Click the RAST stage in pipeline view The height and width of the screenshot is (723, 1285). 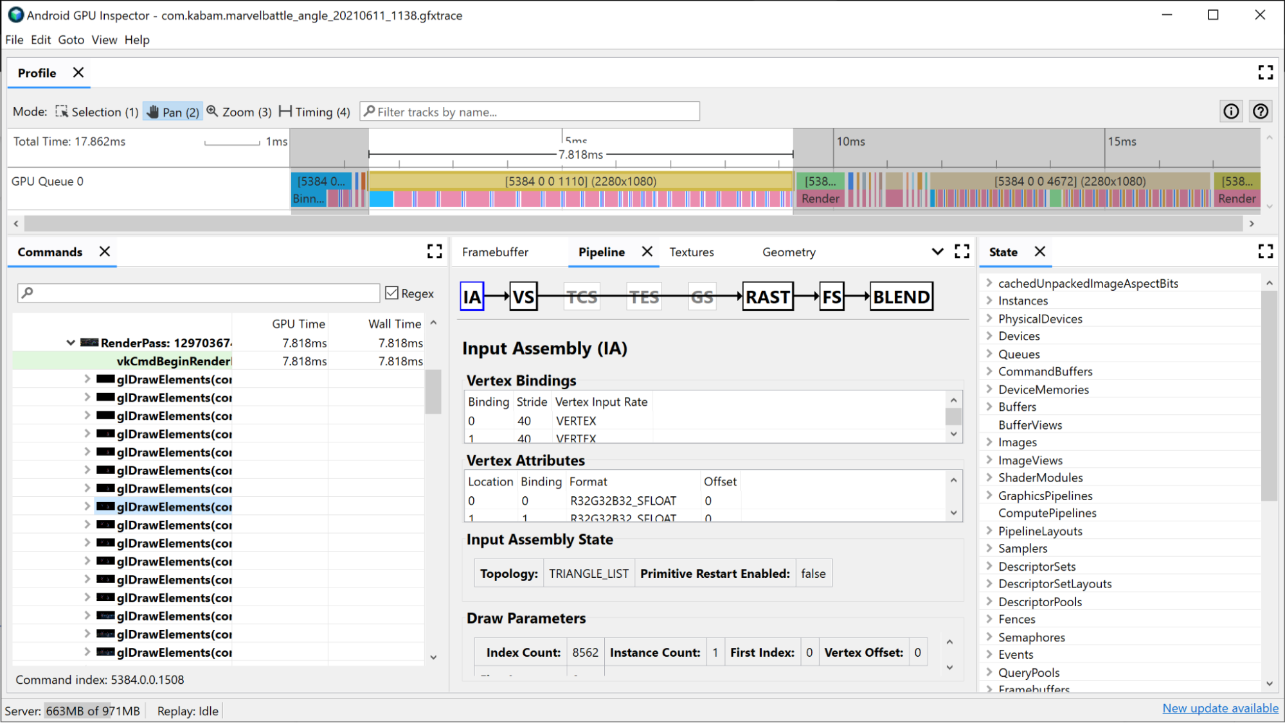coord(766,296)
